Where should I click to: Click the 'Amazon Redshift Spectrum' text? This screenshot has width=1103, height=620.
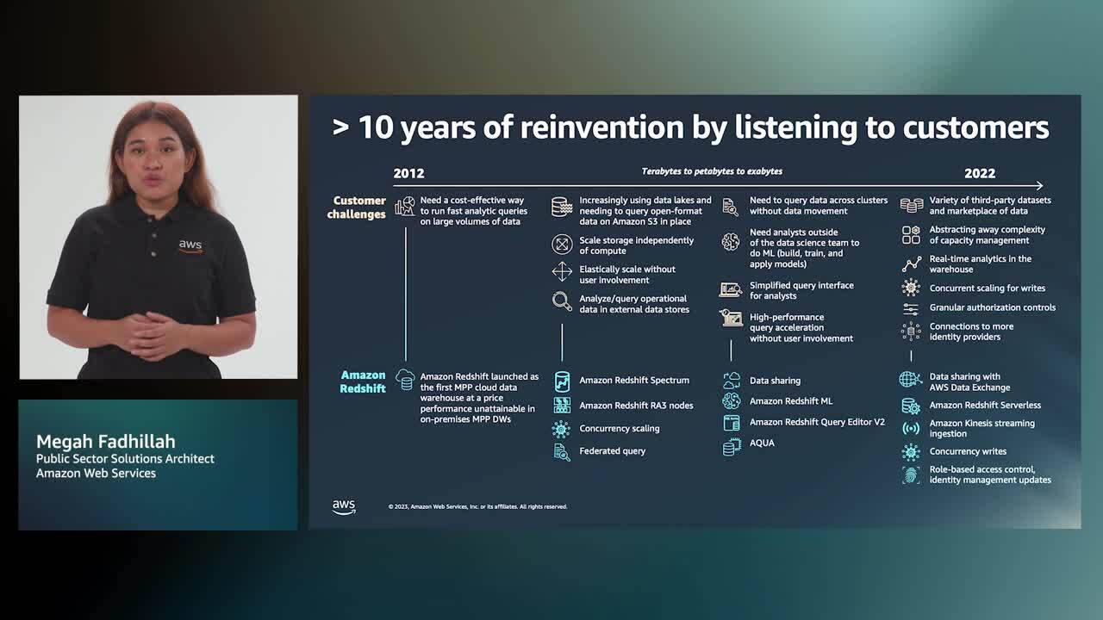click(x=634, y=381)
